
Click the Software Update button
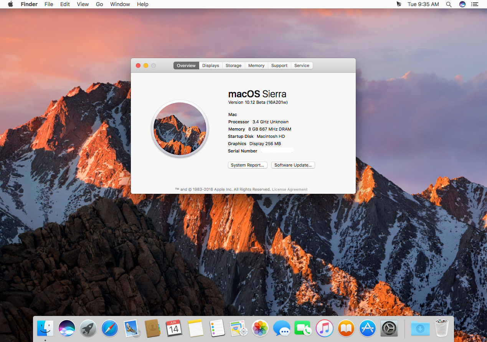point(293,165)
